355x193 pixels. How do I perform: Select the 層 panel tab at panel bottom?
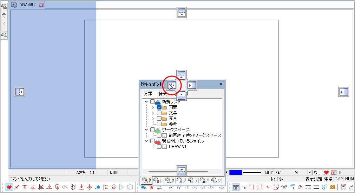coord(170,180)
